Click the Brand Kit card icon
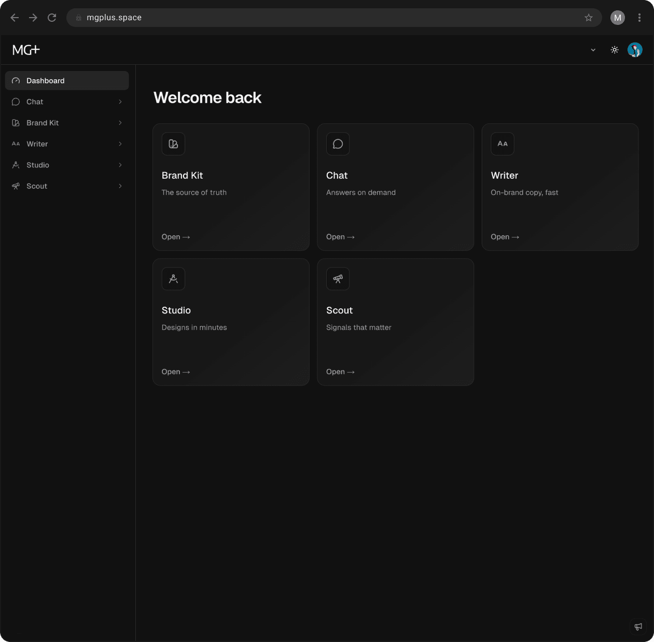Image resolution: width=654 pixels, height=642 pixels. tap(173, 144)
